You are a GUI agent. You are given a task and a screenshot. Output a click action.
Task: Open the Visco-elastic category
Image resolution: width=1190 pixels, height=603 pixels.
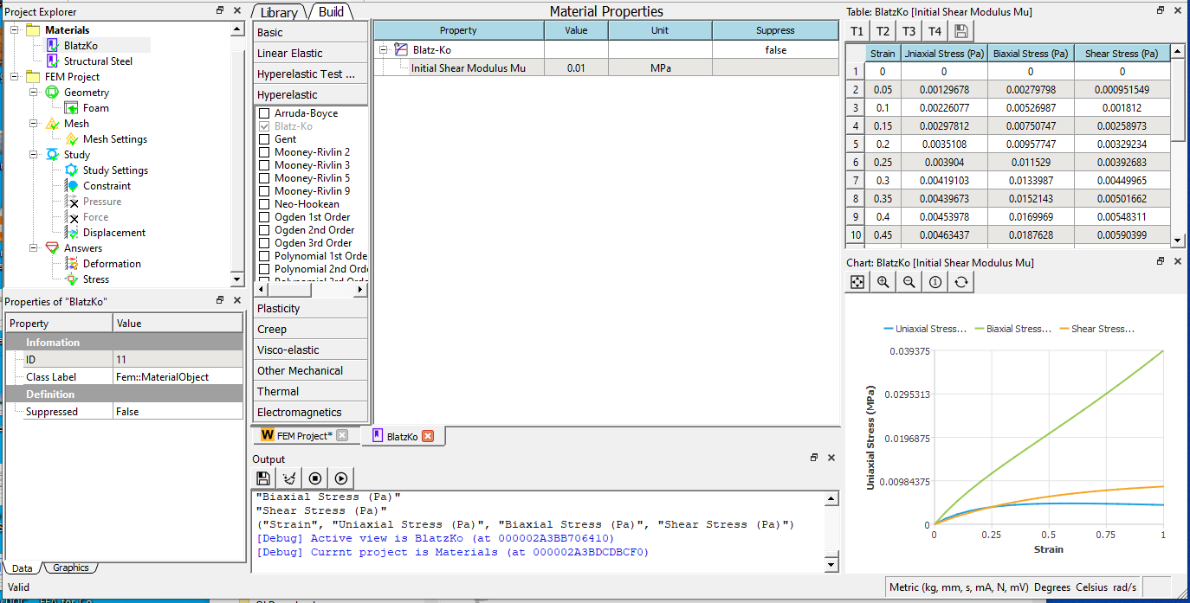click(x=311, y=350)
